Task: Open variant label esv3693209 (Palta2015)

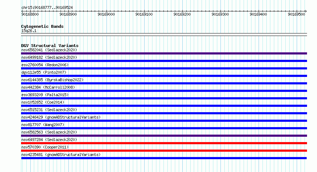Action: tap(45, 95)
